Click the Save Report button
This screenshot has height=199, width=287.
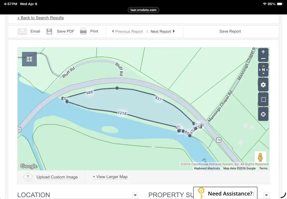tap(230, 31)
